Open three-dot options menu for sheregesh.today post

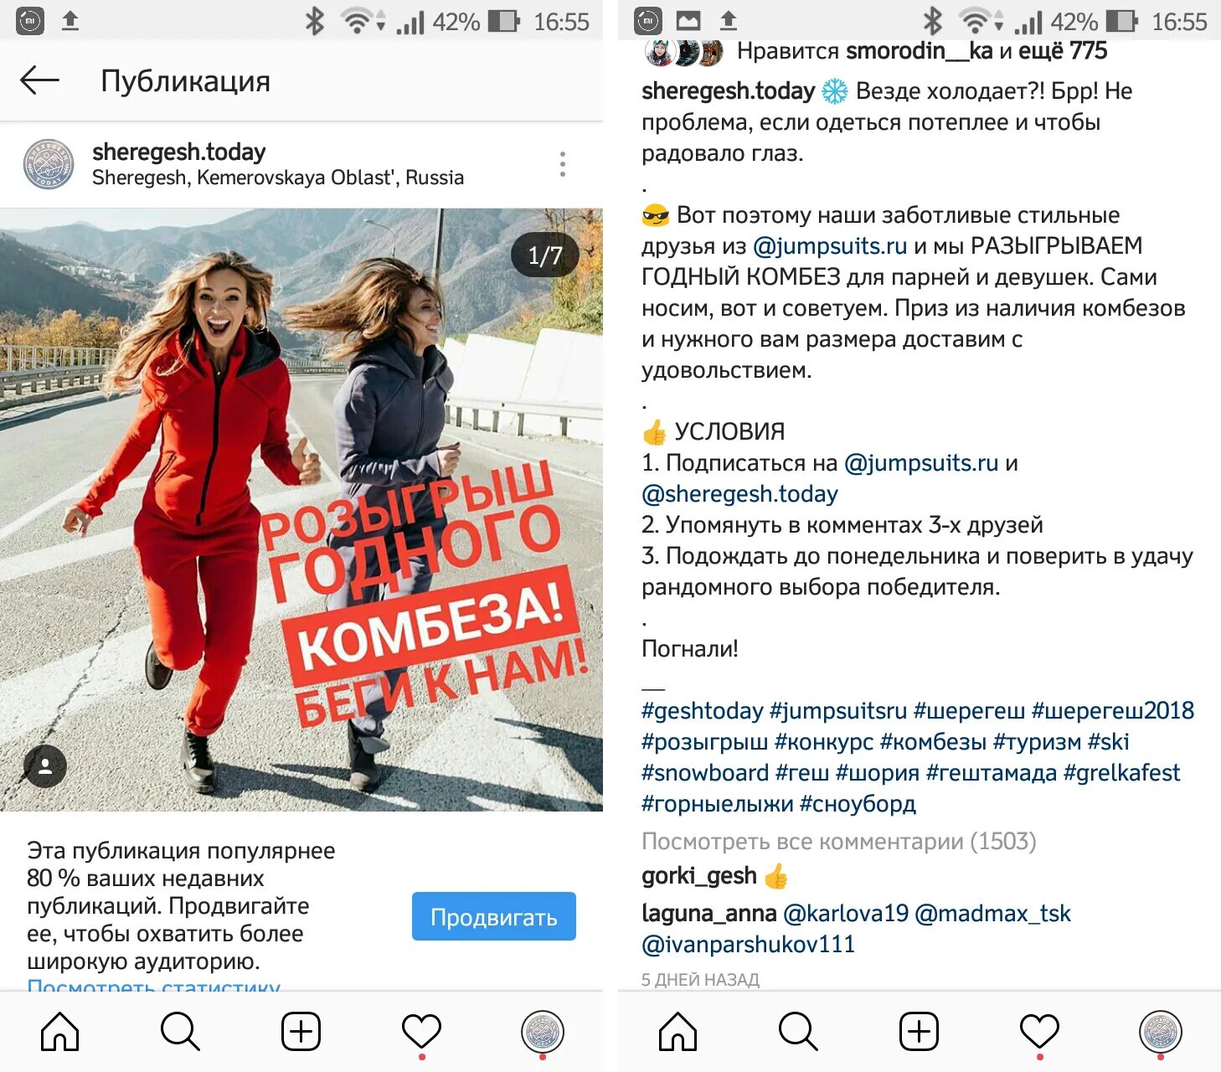[x=563, y=164]
